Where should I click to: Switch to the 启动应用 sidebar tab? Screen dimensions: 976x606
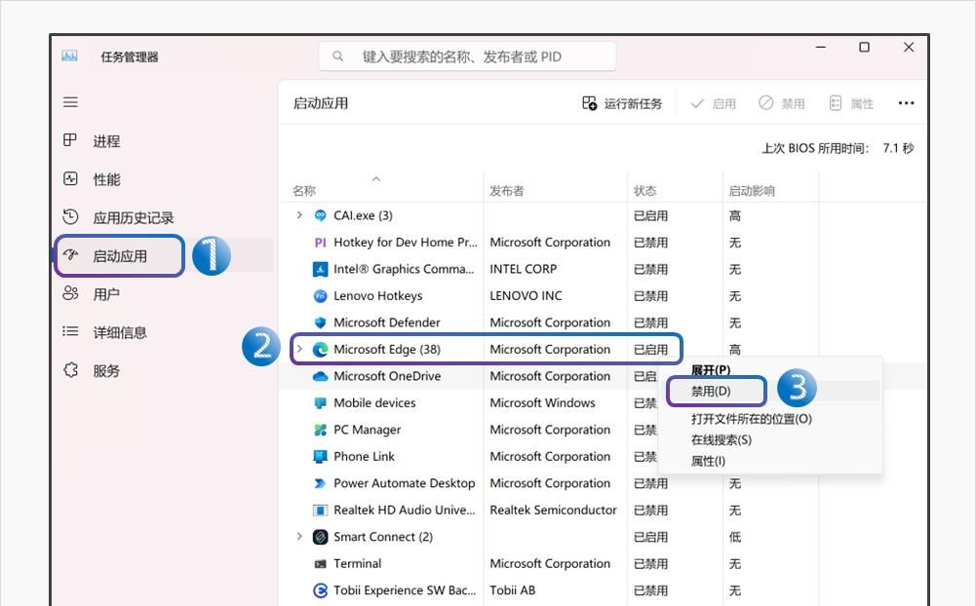(x=120, y=255)
